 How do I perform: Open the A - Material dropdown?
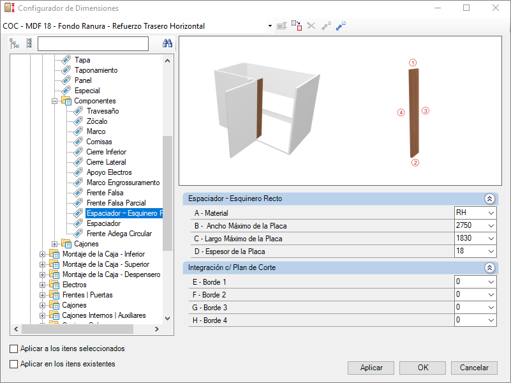coord(491,213)
